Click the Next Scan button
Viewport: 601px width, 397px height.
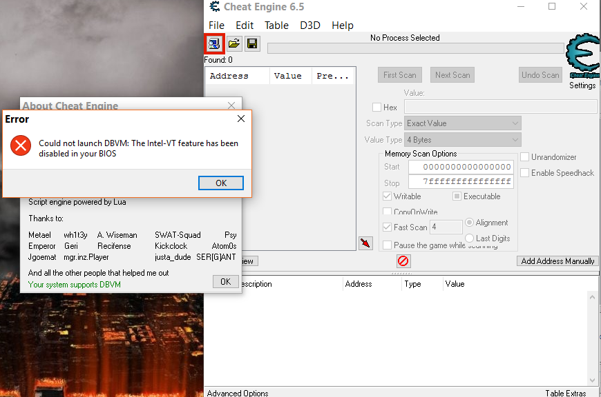click(x=452, y=75)
